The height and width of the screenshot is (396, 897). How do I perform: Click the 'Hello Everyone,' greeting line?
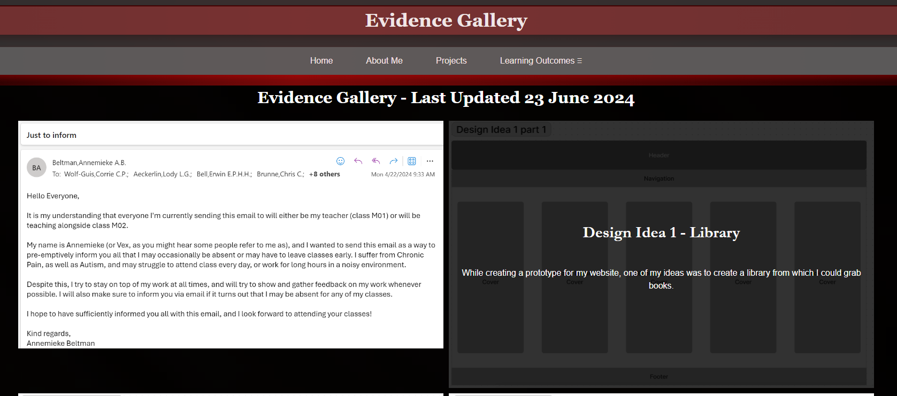click(53, 196)
